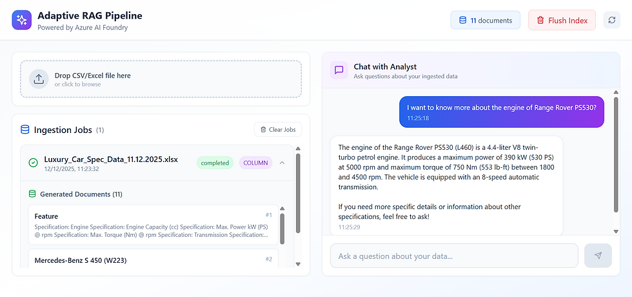This screenshot has height=297, width=632.
Task: Click the COLUMN tag on the job
Action: 255,163
